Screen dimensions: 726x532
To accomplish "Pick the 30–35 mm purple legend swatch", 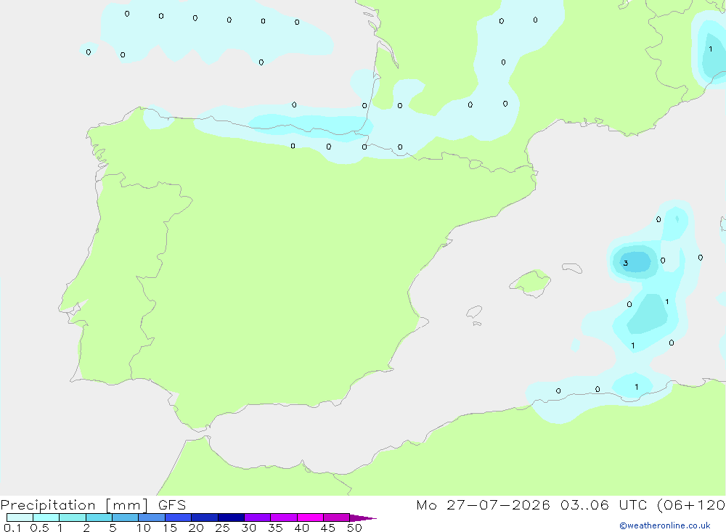I will pos(258,517).
